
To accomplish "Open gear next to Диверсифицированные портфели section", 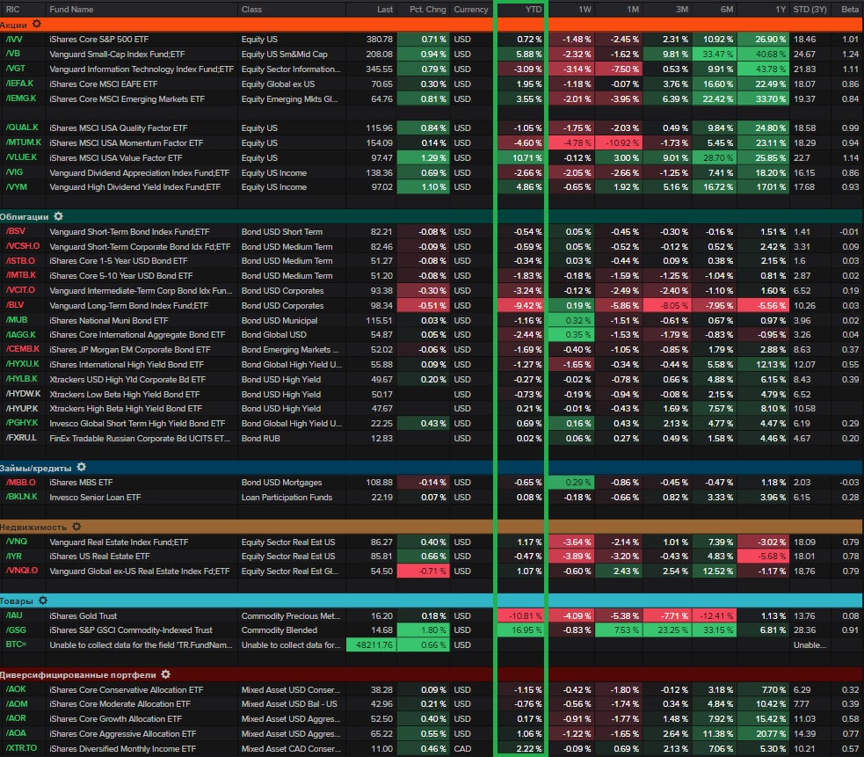I will tap(166, 674).
